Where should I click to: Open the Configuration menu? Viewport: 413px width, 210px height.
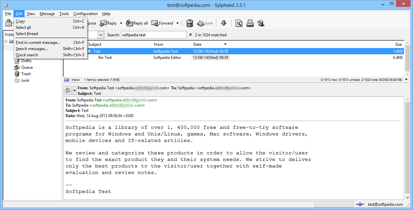click(86, 14)
